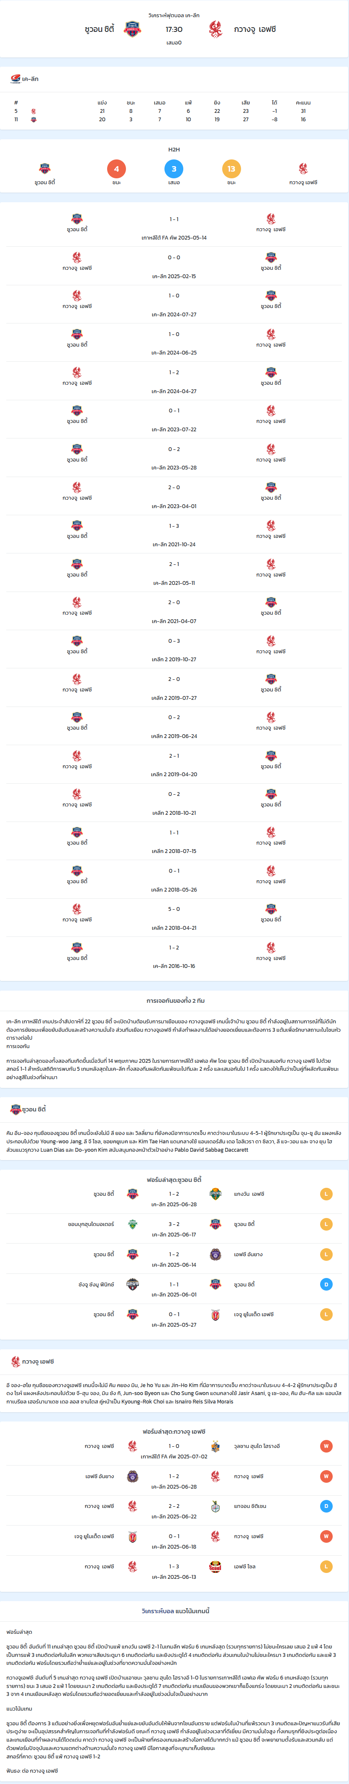Screen dimensions: 349x1784
Task: Click the Daejeon Citizen crest in the 2-2 match row
Action: point(216,1506)
